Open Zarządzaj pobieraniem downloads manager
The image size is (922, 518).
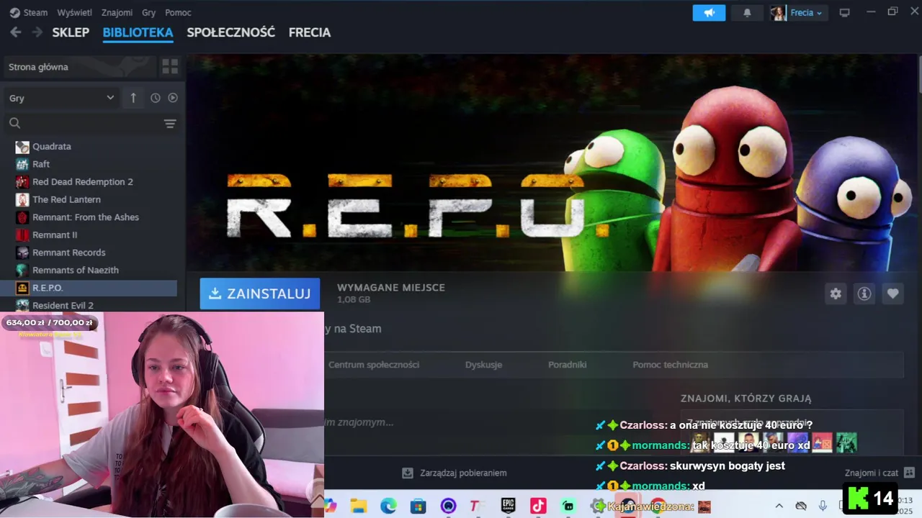[454, 473]
